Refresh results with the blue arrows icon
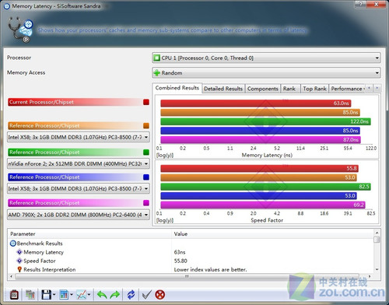 click(x=131, y=295)
